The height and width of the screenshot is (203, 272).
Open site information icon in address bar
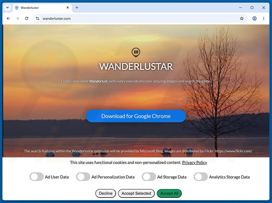(x=38, y=18)
